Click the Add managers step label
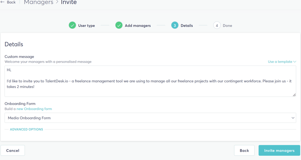The image size is (301, 160). tap(138, 25)
